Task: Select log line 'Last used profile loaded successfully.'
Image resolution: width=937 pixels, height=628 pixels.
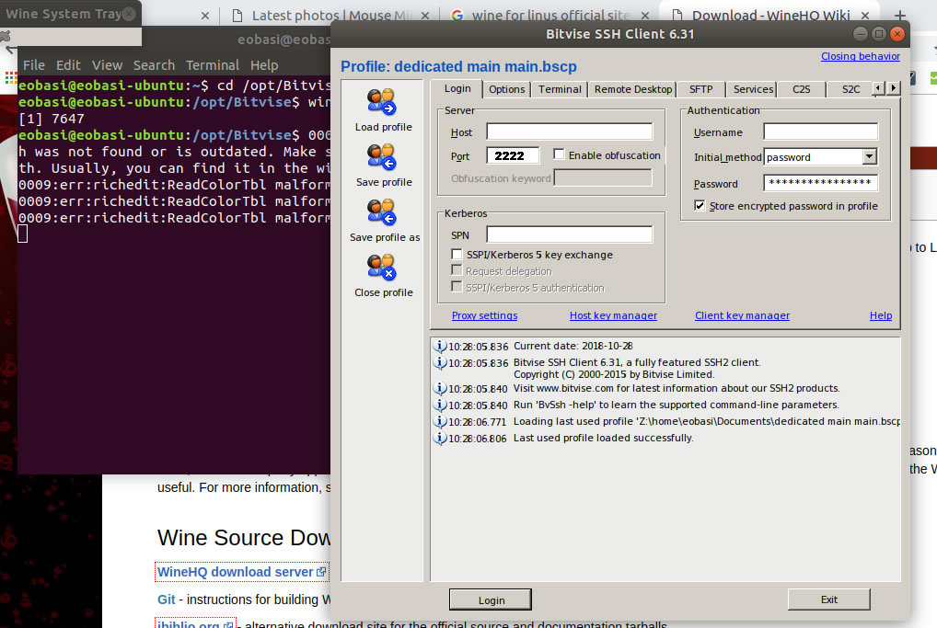Action: pyautogui.click(x=603, y=438)
